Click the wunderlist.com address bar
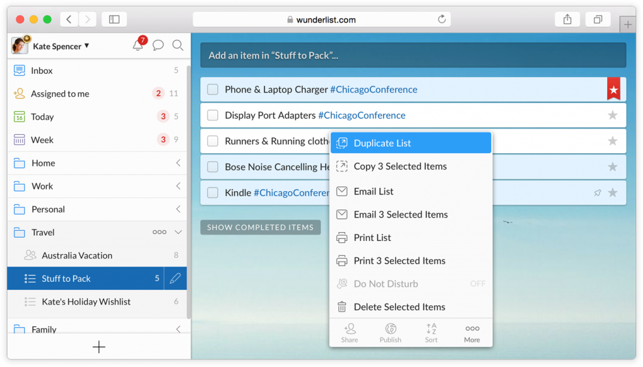Viewport: 643px width, 367px height. point(322,19)
